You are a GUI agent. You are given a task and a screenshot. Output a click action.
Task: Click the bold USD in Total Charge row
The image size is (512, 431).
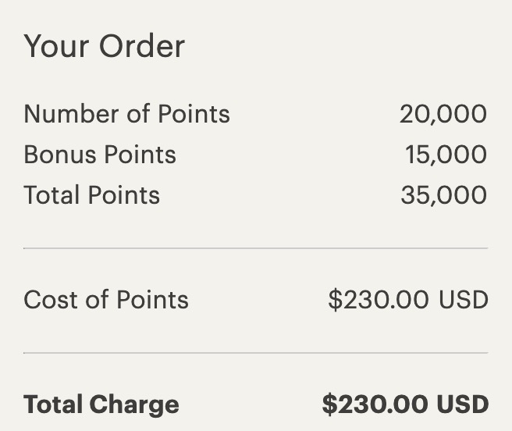tap(462, 404)
